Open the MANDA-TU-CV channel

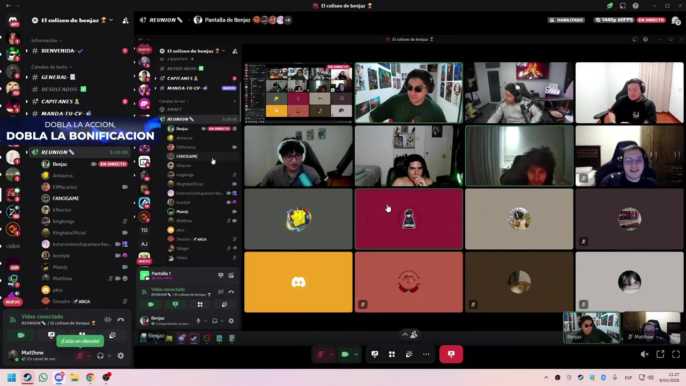click(79, 113)
